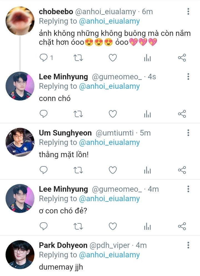This screenshot has width=200, height=276.
Task: Open Park Dohyeon's avatar
Action: 20,255
